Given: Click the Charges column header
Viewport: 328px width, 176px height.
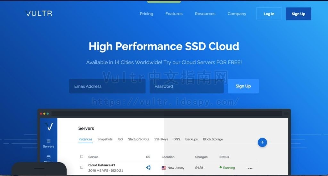Looking at the screenshot, I should tap(201, 157).
